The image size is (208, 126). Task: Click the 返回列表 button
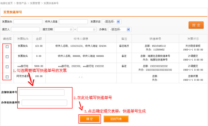(116, 119)
